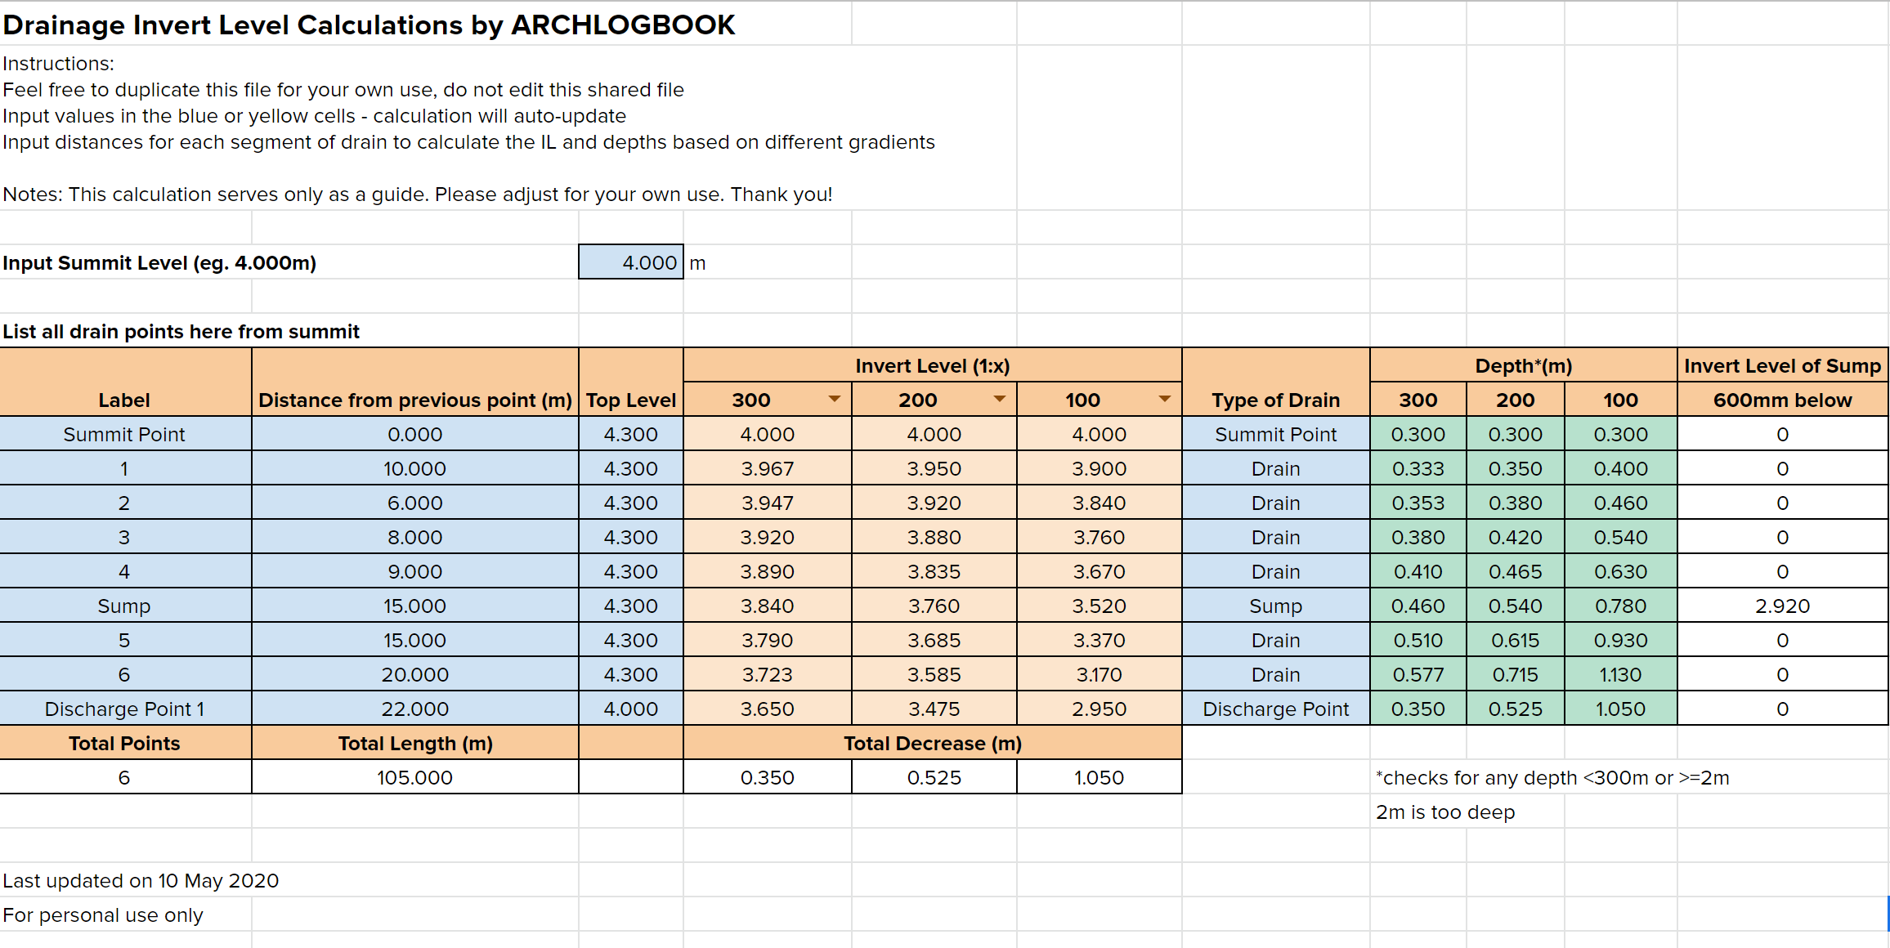This screenshot has width=1890, height=948.
Task: Select the Type of Drain header cell
Action: coord(1275,400)
